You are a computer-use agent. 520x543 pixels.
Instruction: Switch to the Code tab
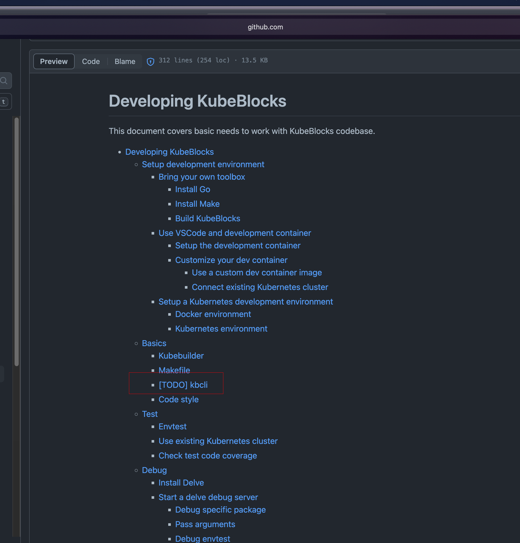tap(91, 61)
